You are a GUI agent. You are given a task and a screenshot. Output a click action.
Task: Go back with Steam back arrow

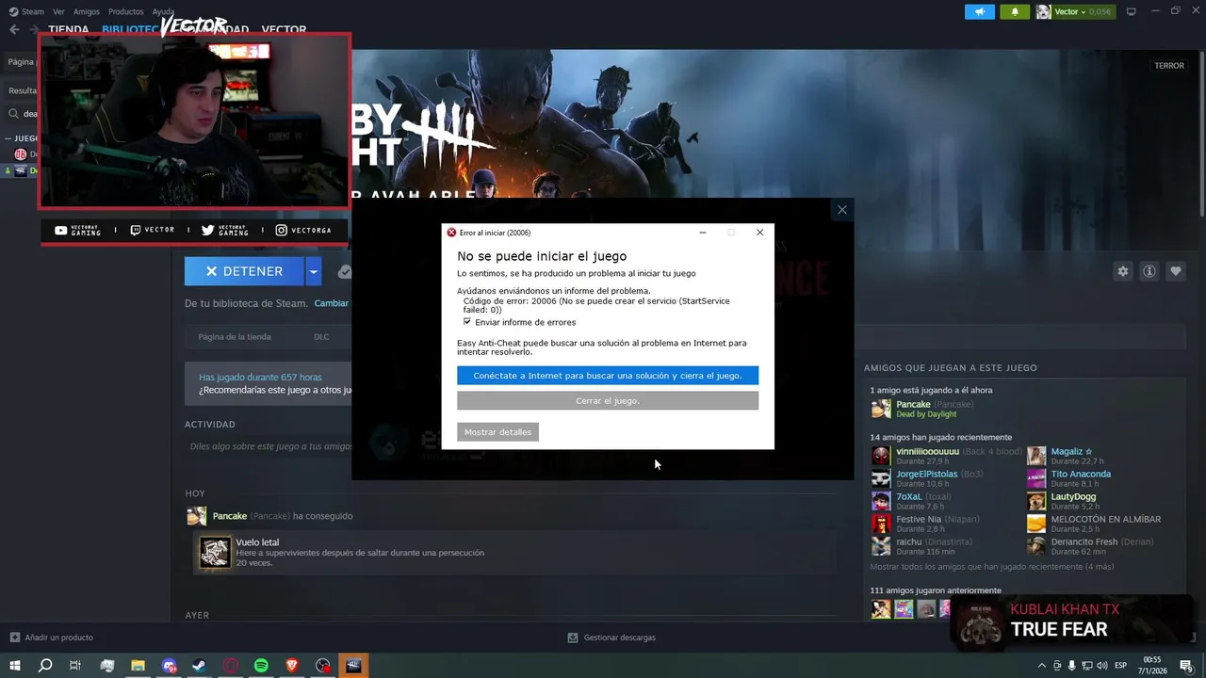(x=14, y=29)
